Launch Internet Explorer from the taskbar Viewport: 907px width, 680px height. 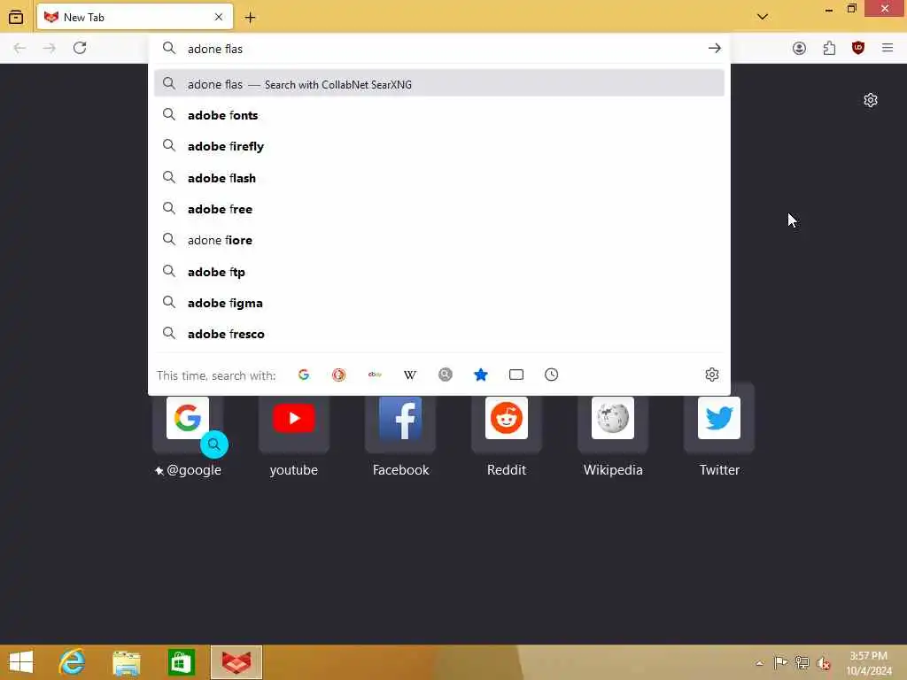(x=72, y=662)
